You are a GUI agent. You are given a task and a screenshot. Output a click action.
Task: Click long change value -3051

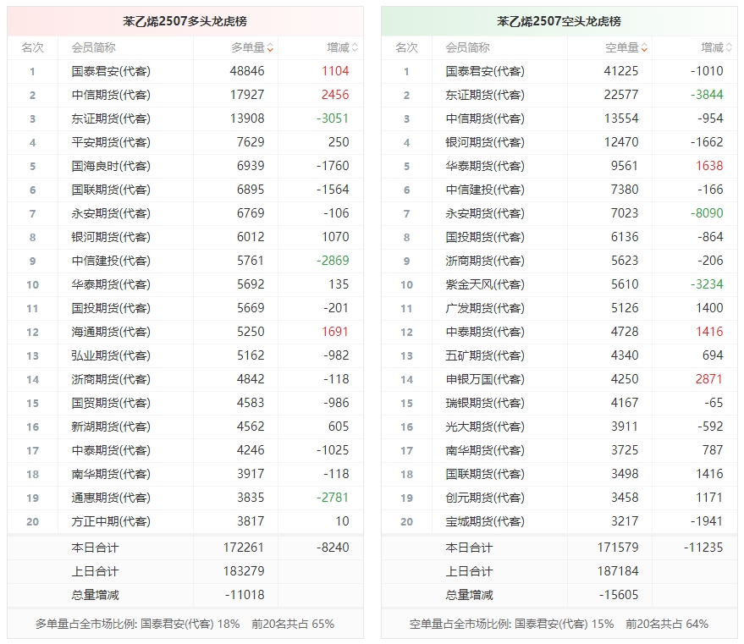[x=333, y=118]
